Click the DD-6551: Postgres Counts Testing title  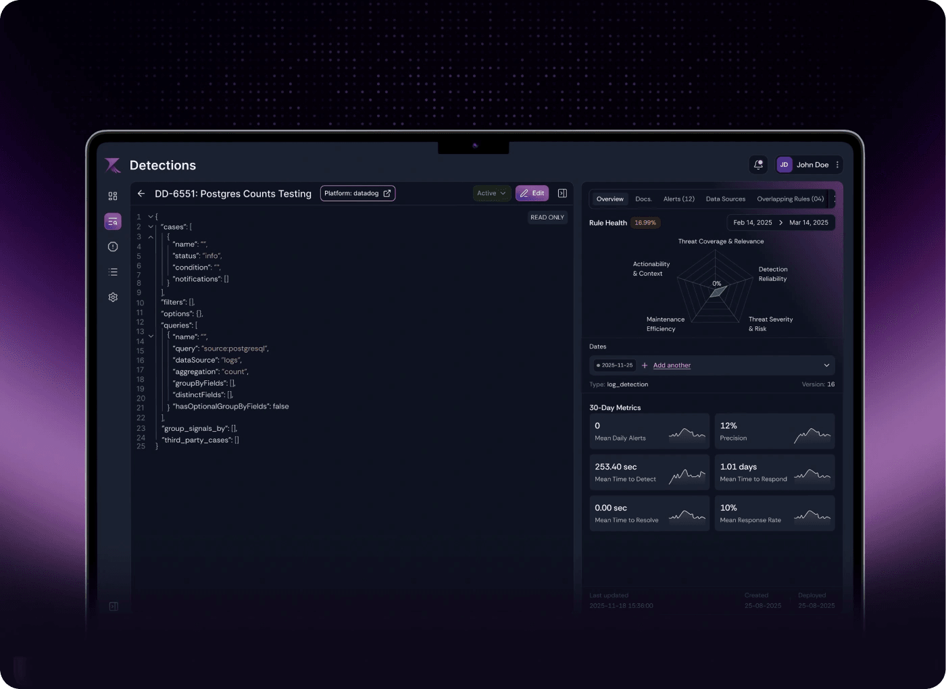(x=233, y=194)
